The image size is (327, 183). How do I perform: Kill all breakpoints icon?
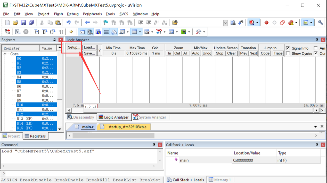pyautogui.click(x=291, y=23)
